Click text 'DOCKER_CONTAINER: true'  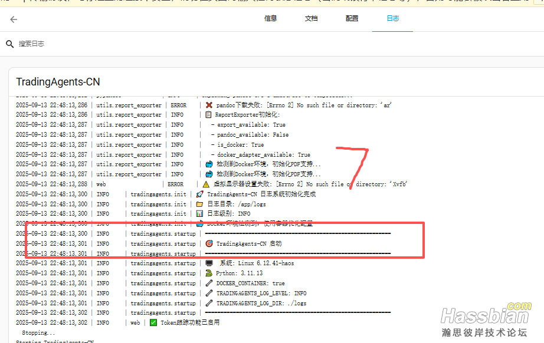(x=251, y=283)
